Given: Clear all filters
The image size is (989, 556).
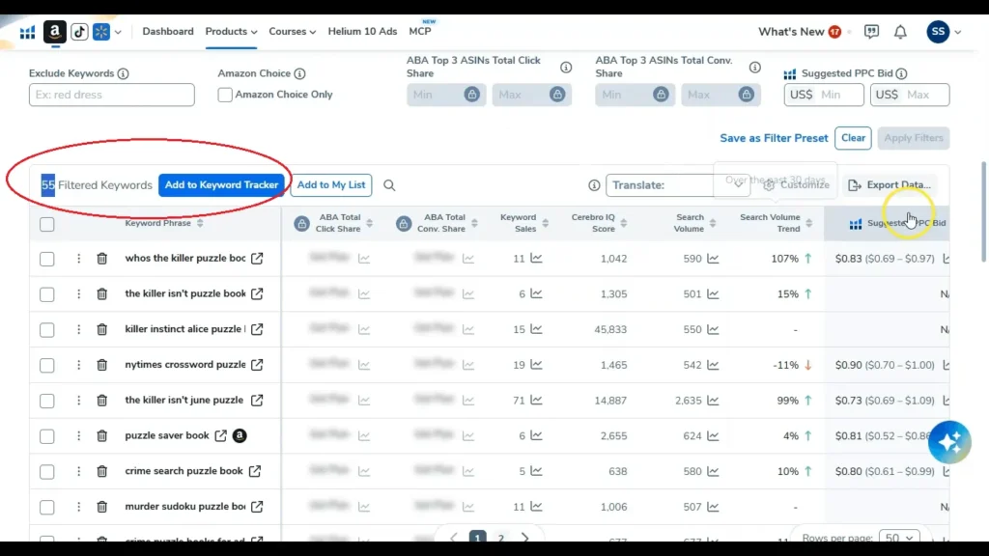Looking at the screenshot, I should pos(853,138).
